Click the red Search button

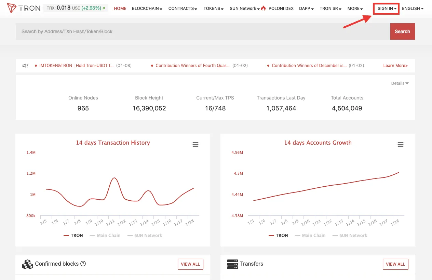point(403,31)
